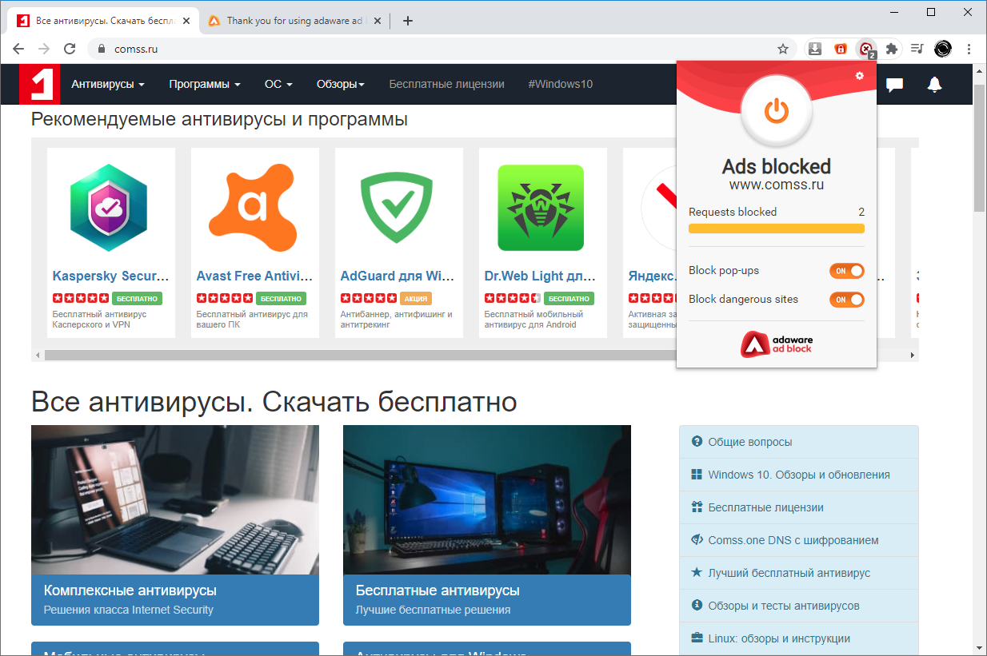The height and width of the screenshot is (656, 987).
Task: Open Windows 10. Обзоры и обновления link
Action: [799, 475]
